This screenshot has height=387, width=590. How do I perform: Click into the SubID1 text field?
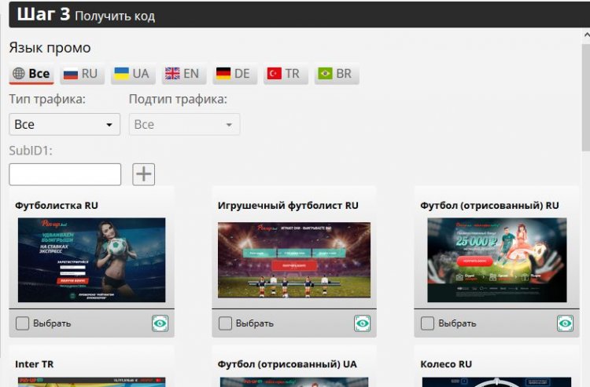(65, 174)
